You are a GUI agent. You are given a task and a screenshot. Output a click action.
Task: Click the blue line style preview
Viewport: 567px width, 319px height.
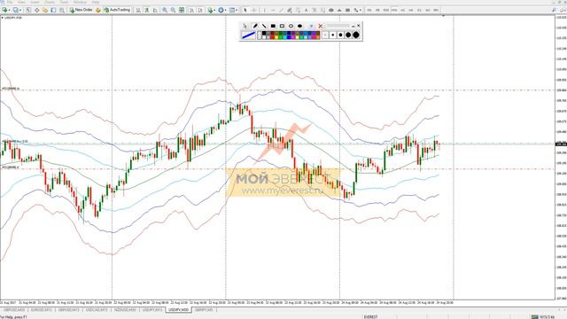tap(248, 35)
